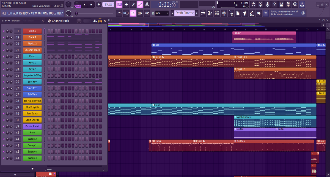Click the Choir clip in playlist
The height and width of the screenshot is (177, 330).
click(264, 37)
